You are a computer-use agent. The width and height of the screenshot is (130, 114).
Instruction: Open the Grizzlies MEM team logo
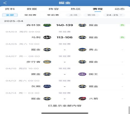47,86
